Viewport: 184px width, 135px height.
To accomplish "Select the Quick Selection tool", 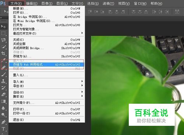I will 3,47.
